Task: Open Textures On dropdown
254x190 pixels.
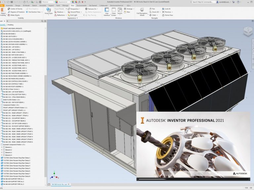Action: pyautogui.click(x=92, y=9)
